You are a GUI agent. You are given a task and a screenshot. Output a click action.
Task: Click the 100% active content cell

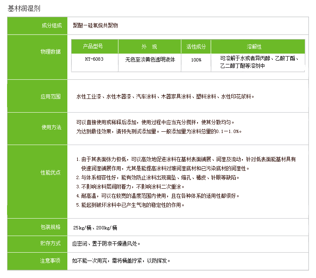(x=196, y=59)
